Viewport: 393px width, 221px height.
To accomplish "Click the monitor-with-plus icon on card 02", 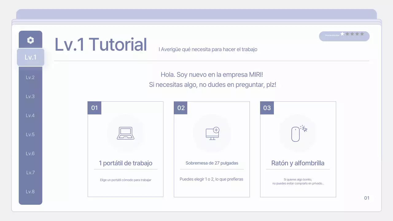I will [212, 133].
